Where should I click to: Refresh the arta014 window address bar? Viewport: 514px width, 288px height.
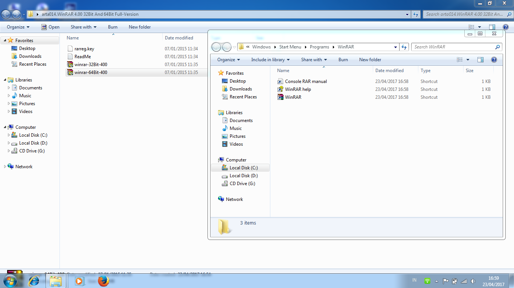pos(416,15)
